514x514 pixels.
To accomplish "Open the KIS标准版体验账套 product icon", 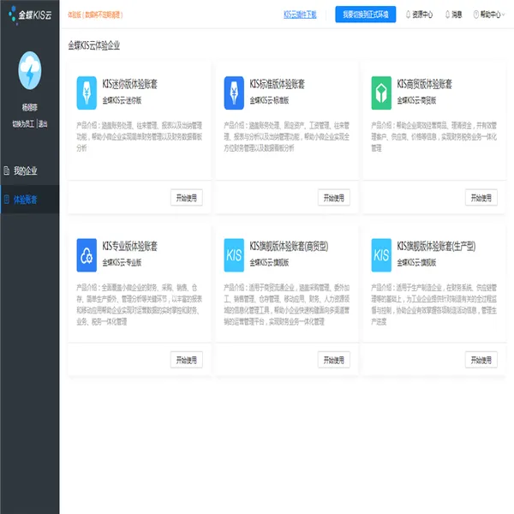I will pos(234,93).
